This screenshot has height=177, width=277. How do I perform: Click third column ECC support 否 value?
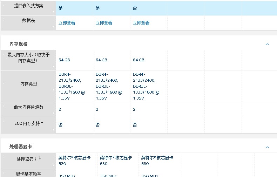[135, 125]
